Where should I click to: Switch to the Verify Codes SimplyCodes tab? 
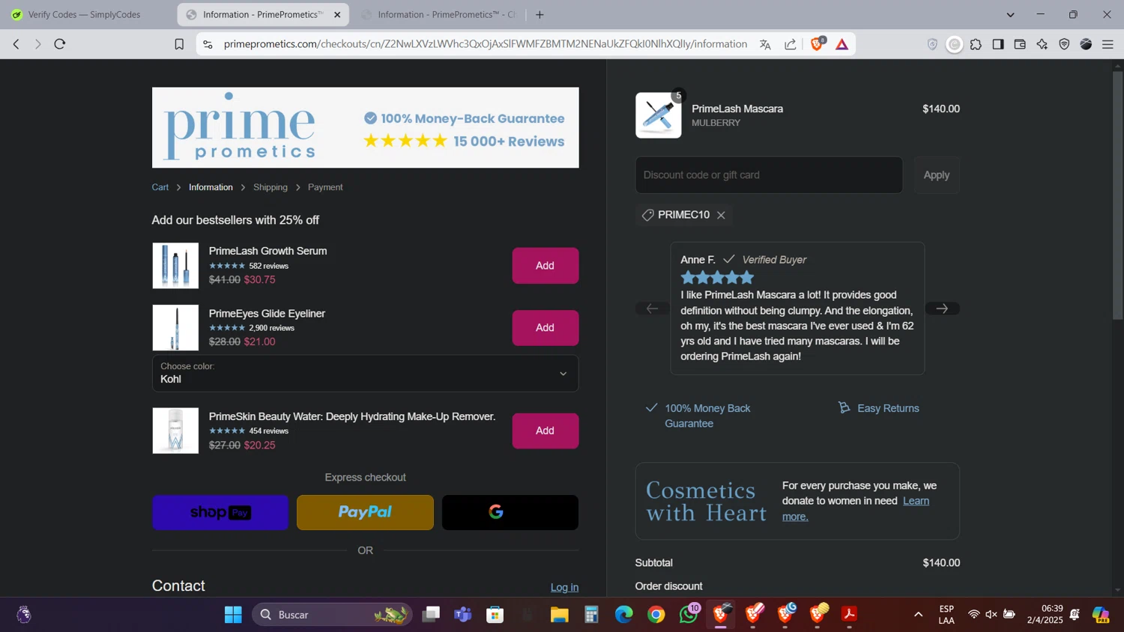(x=84, y=14)
